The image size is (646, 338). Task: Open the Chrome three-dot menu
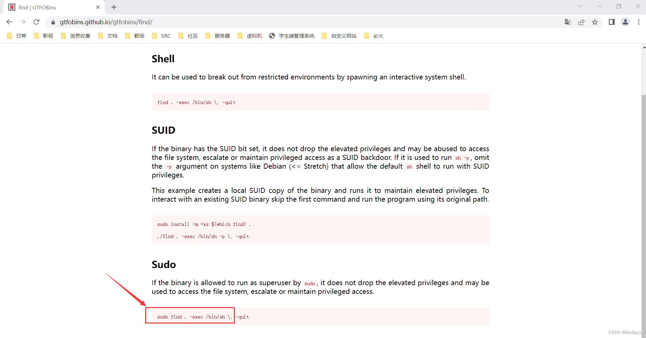[639, 22]
